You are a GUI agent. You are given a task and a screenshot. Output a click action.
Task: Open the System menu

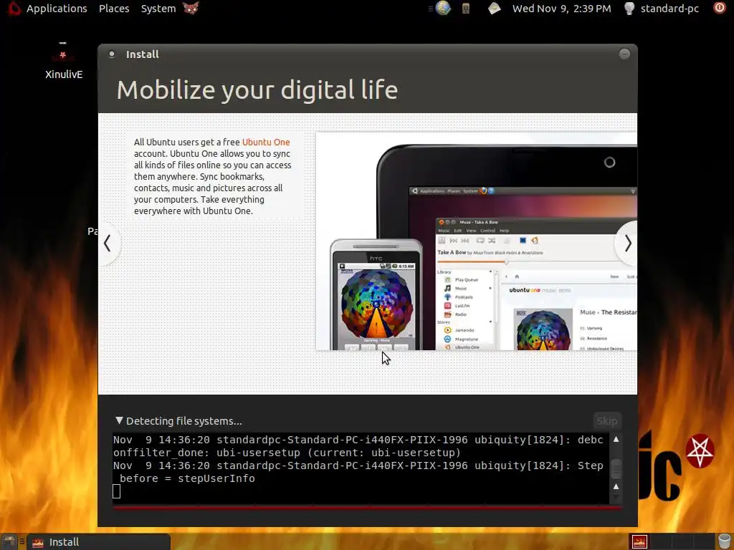158,9
